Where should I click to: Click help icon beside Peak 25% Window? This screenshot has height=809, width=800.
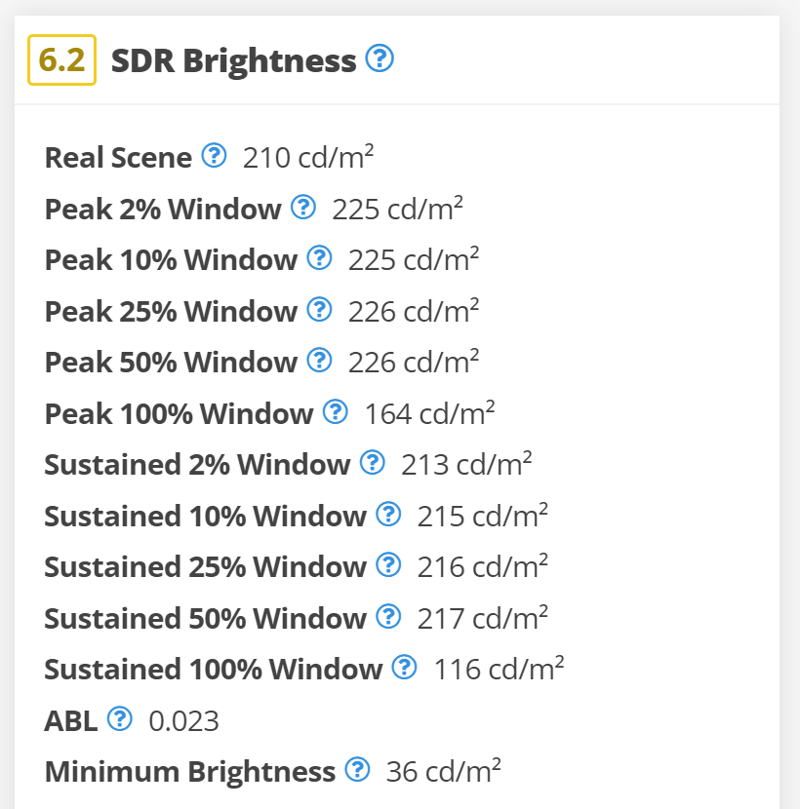(x=320, y=310)
